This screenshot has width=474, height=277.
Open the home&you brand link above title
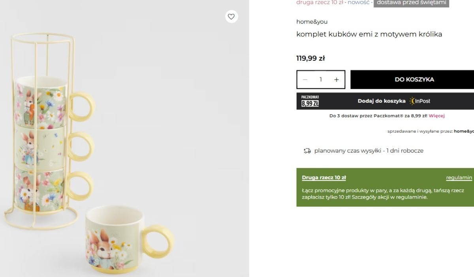[x=312, y=22]
